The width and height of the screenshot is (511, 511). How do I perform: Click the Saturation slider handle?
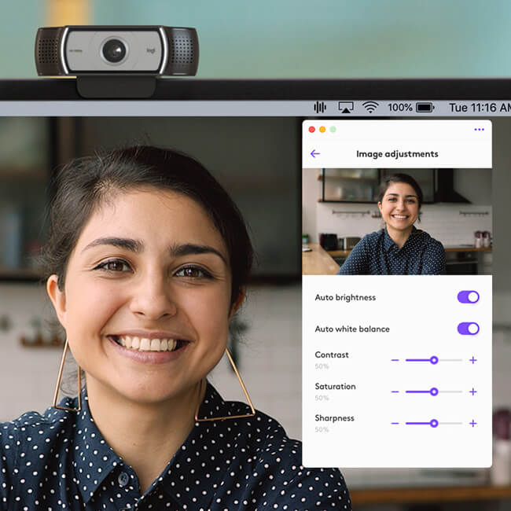(x=433, y=392)
